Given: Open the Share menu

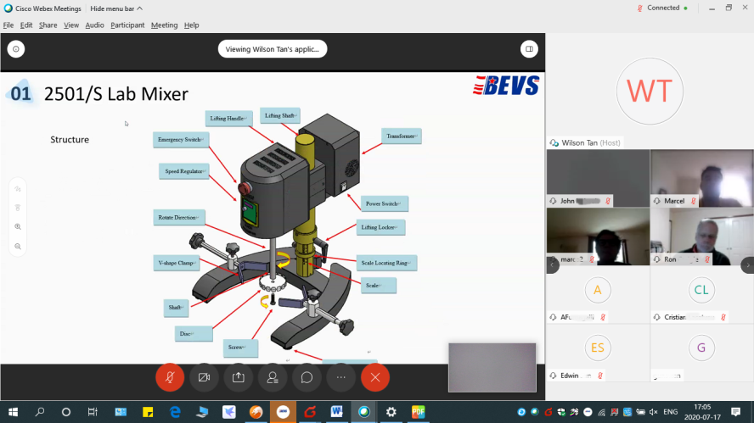Looking at the screenshot, I should pos(48,25).
